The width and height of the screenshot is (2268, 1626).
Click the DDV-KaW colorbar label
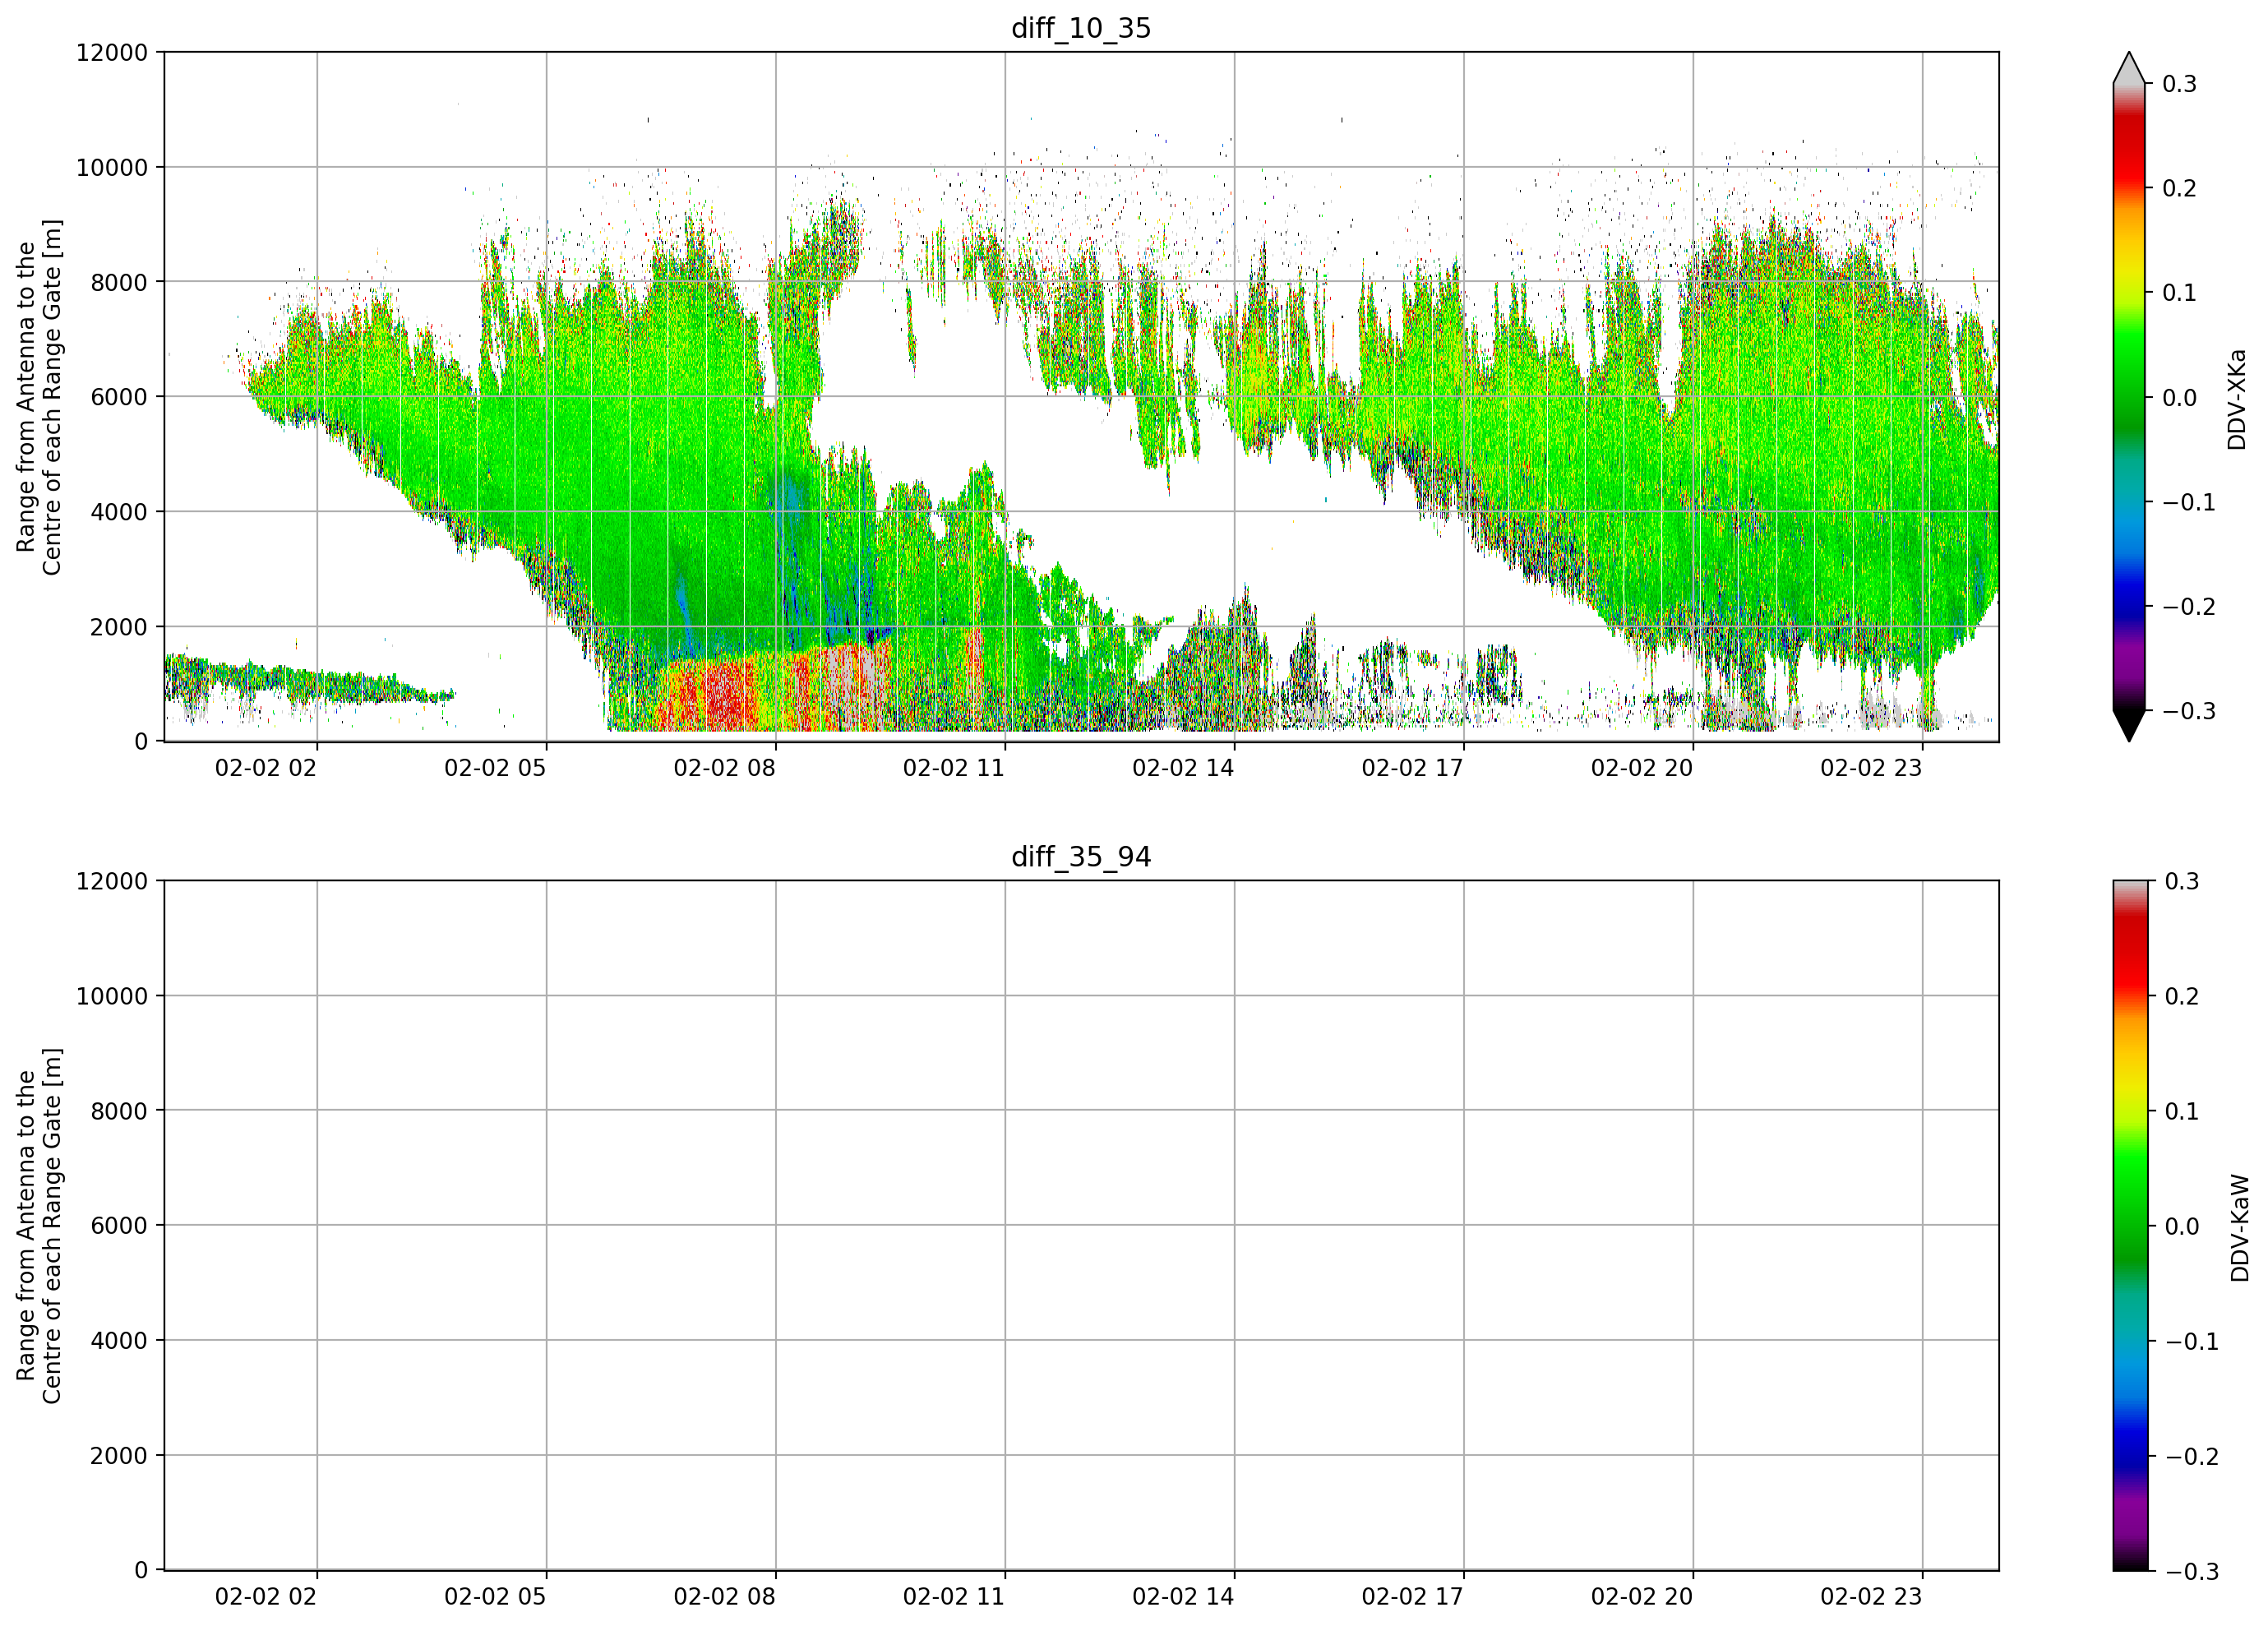click(2240, 1228)
